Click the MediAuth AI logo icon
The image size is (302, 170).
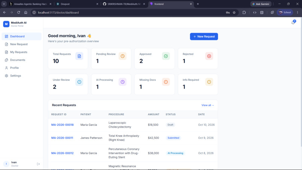(x=6, y=24)
